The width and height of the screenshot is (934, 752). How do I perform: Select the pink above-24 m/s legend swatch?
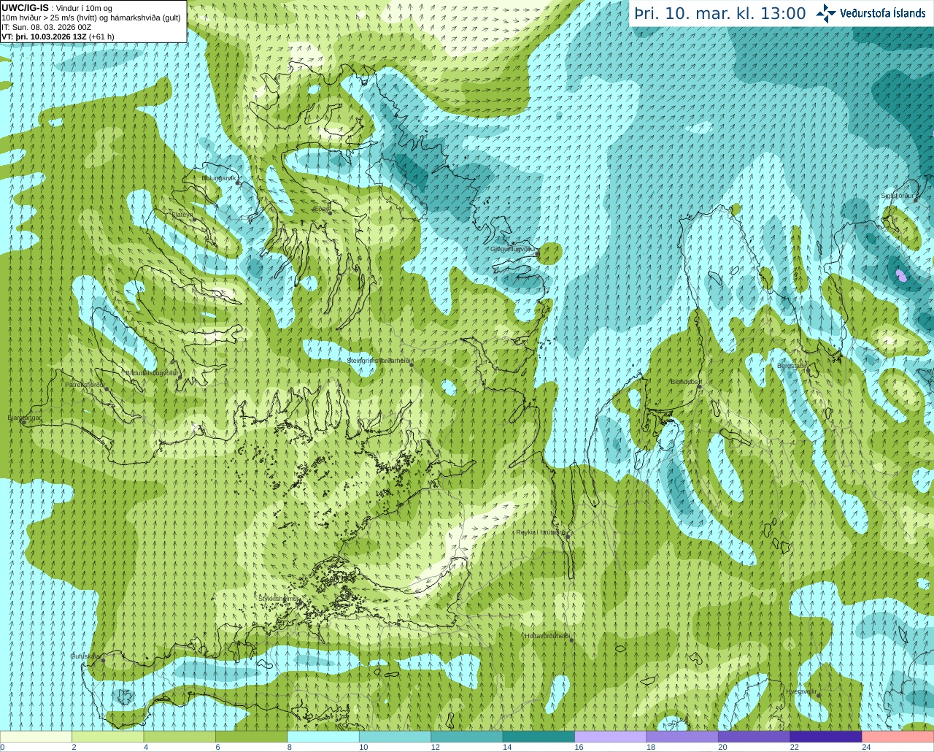coord(898,737)
